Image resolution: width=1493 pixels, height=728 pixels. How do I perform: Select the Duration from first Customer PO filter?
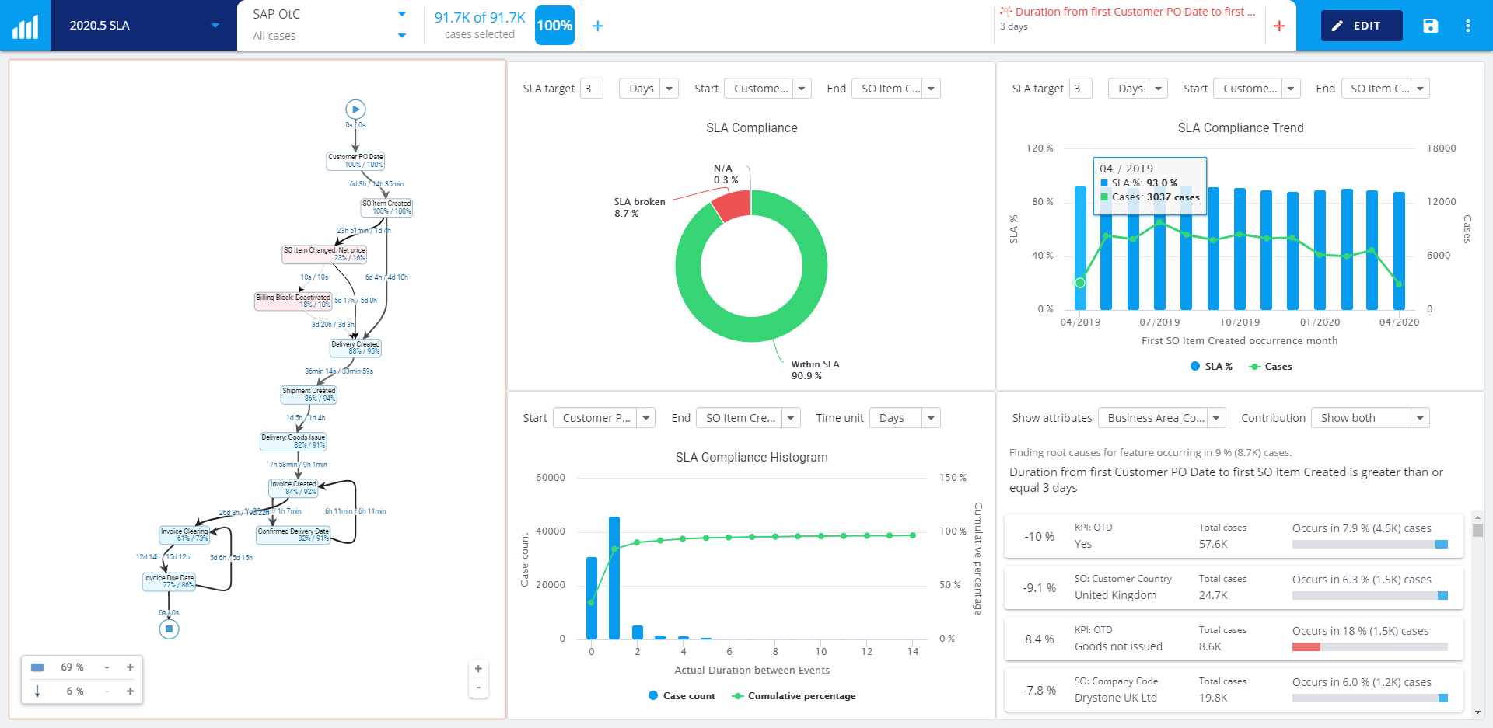tap(1129, 12)
